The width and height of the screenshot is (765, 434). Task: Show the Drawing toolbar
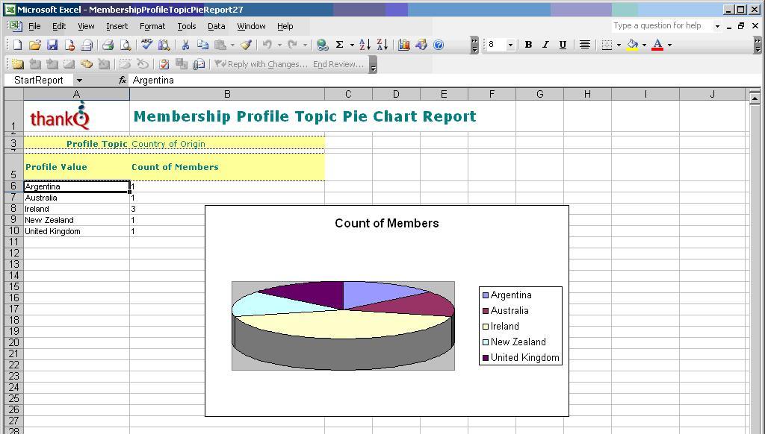[421, 45]
